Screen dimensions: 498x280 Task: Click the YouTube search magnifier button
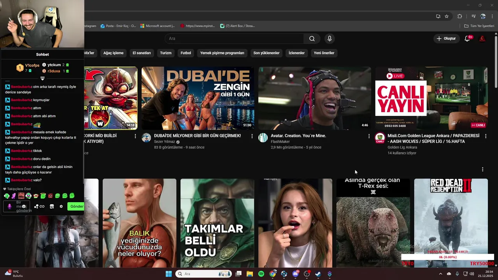[312, 38]
